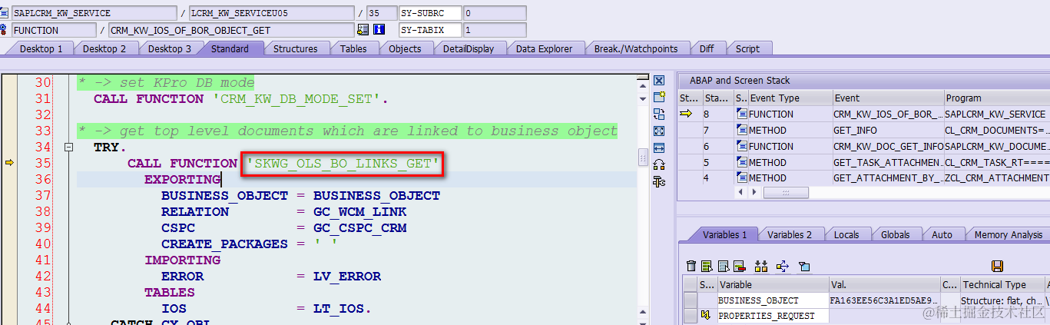
Task: Click the blue information icon next to the function name
Action: click(379, 30)
